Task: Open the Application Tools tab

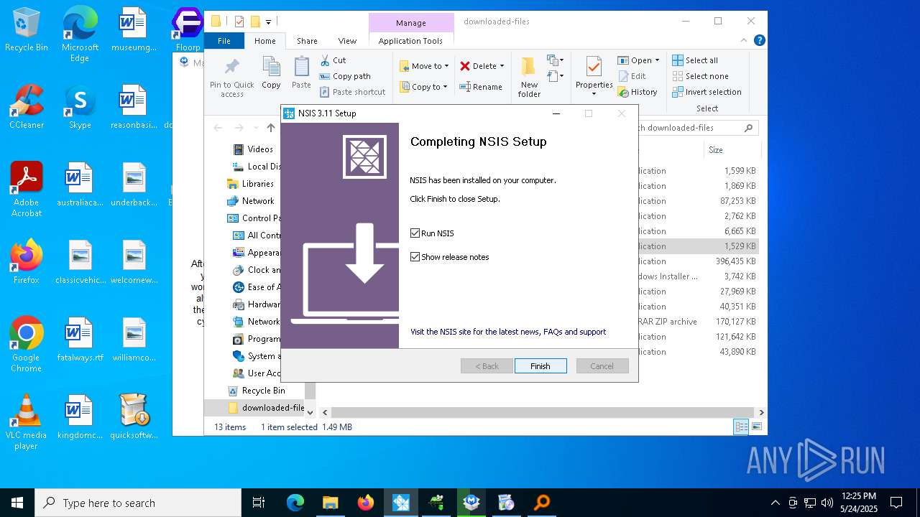Action: (x=410, y=41)
